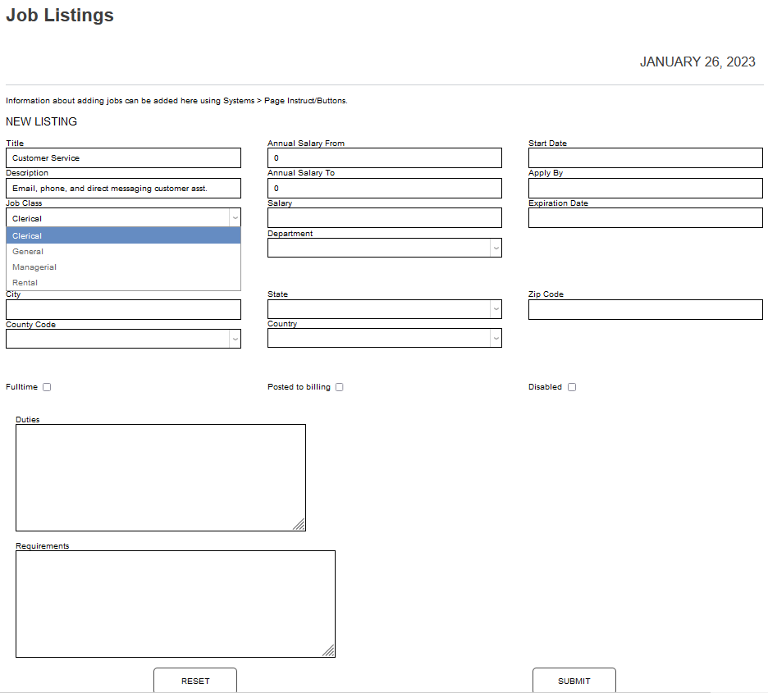Select Rental from the dropdown list

(123, 283)
